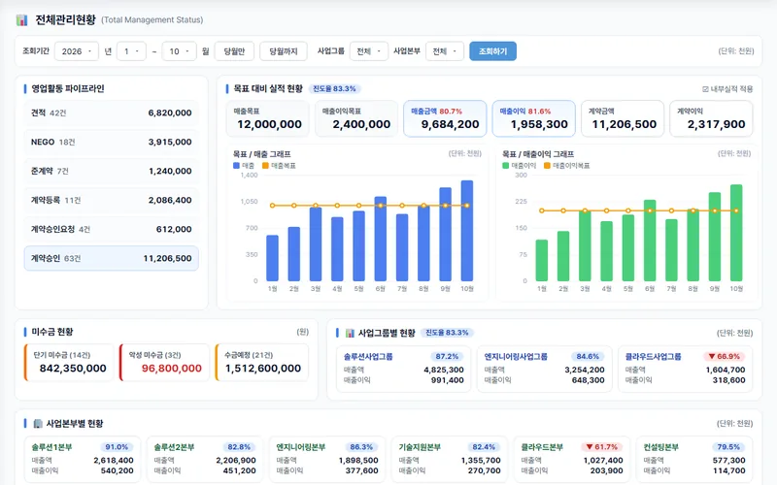Open the 엔지니어링본부 card

(x=327, y=460)
